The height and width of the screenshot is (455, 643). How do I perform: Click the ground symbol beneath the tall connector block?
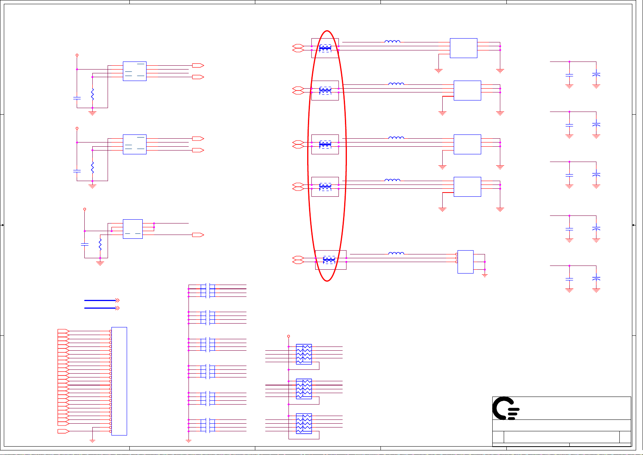[92, 441]
